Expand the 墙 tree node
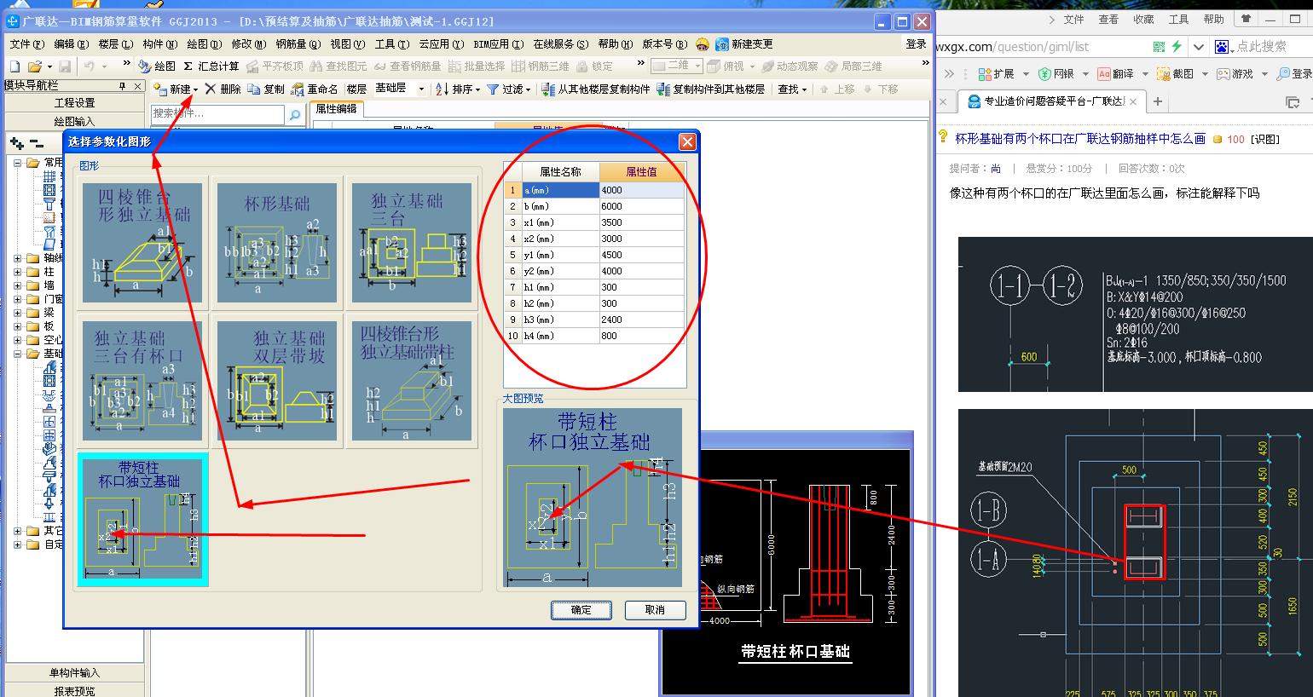Viewport: 1313px width, 697px height. 18,285
